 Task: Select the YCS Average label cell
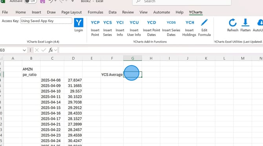tap(112, 75)
